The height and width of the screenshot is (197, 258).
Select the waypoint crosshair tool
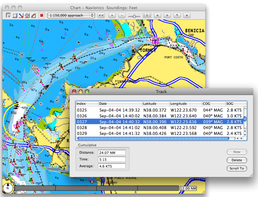[x=27, y=15]
